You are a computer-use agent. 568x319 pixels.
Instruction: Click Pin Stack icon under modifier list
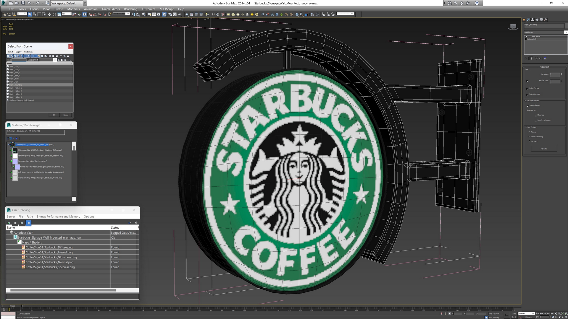526,58
